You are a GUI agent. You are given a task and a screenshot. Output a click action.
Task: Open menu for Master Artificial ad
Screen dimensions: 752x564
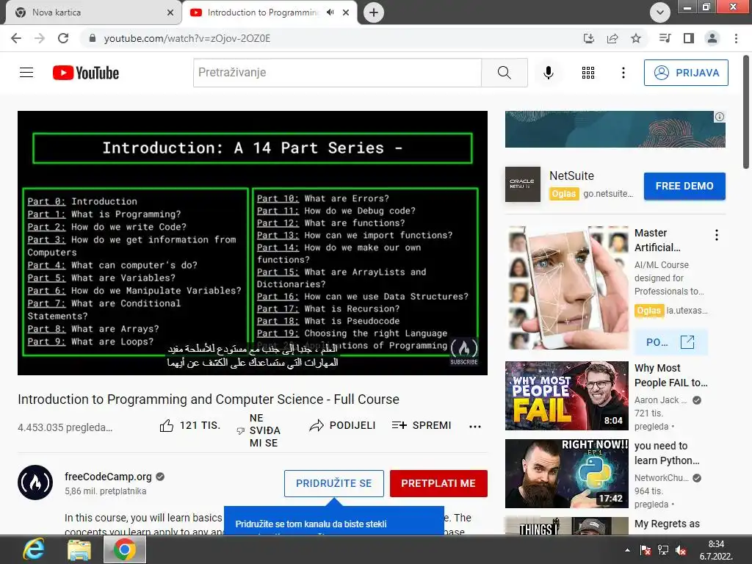point(717,235)
